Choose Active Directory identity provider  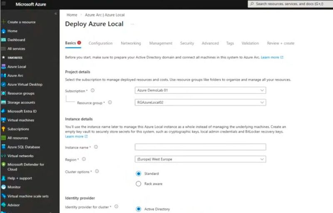[x=139, y=209]
